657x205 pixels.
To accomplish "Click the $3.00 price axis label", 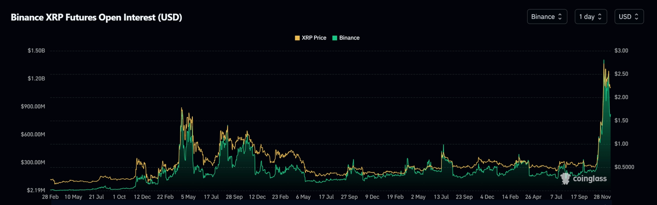I will [x=621, y=51].
